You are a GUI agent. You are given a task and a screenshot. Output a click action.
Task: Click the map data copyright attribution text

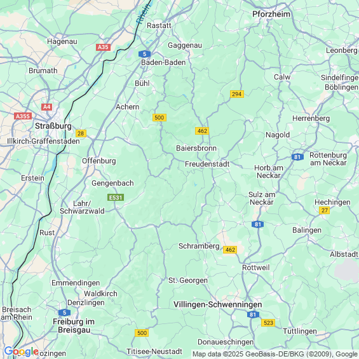pos(275,354)
